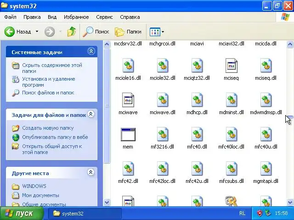Select the mciwave.dll file icon
Image resolution: width=294 pixels, height=220 pixels.
163,100
